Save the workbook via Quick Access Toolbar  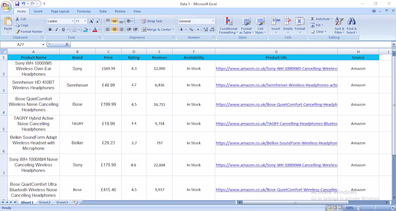click(17, 4)
